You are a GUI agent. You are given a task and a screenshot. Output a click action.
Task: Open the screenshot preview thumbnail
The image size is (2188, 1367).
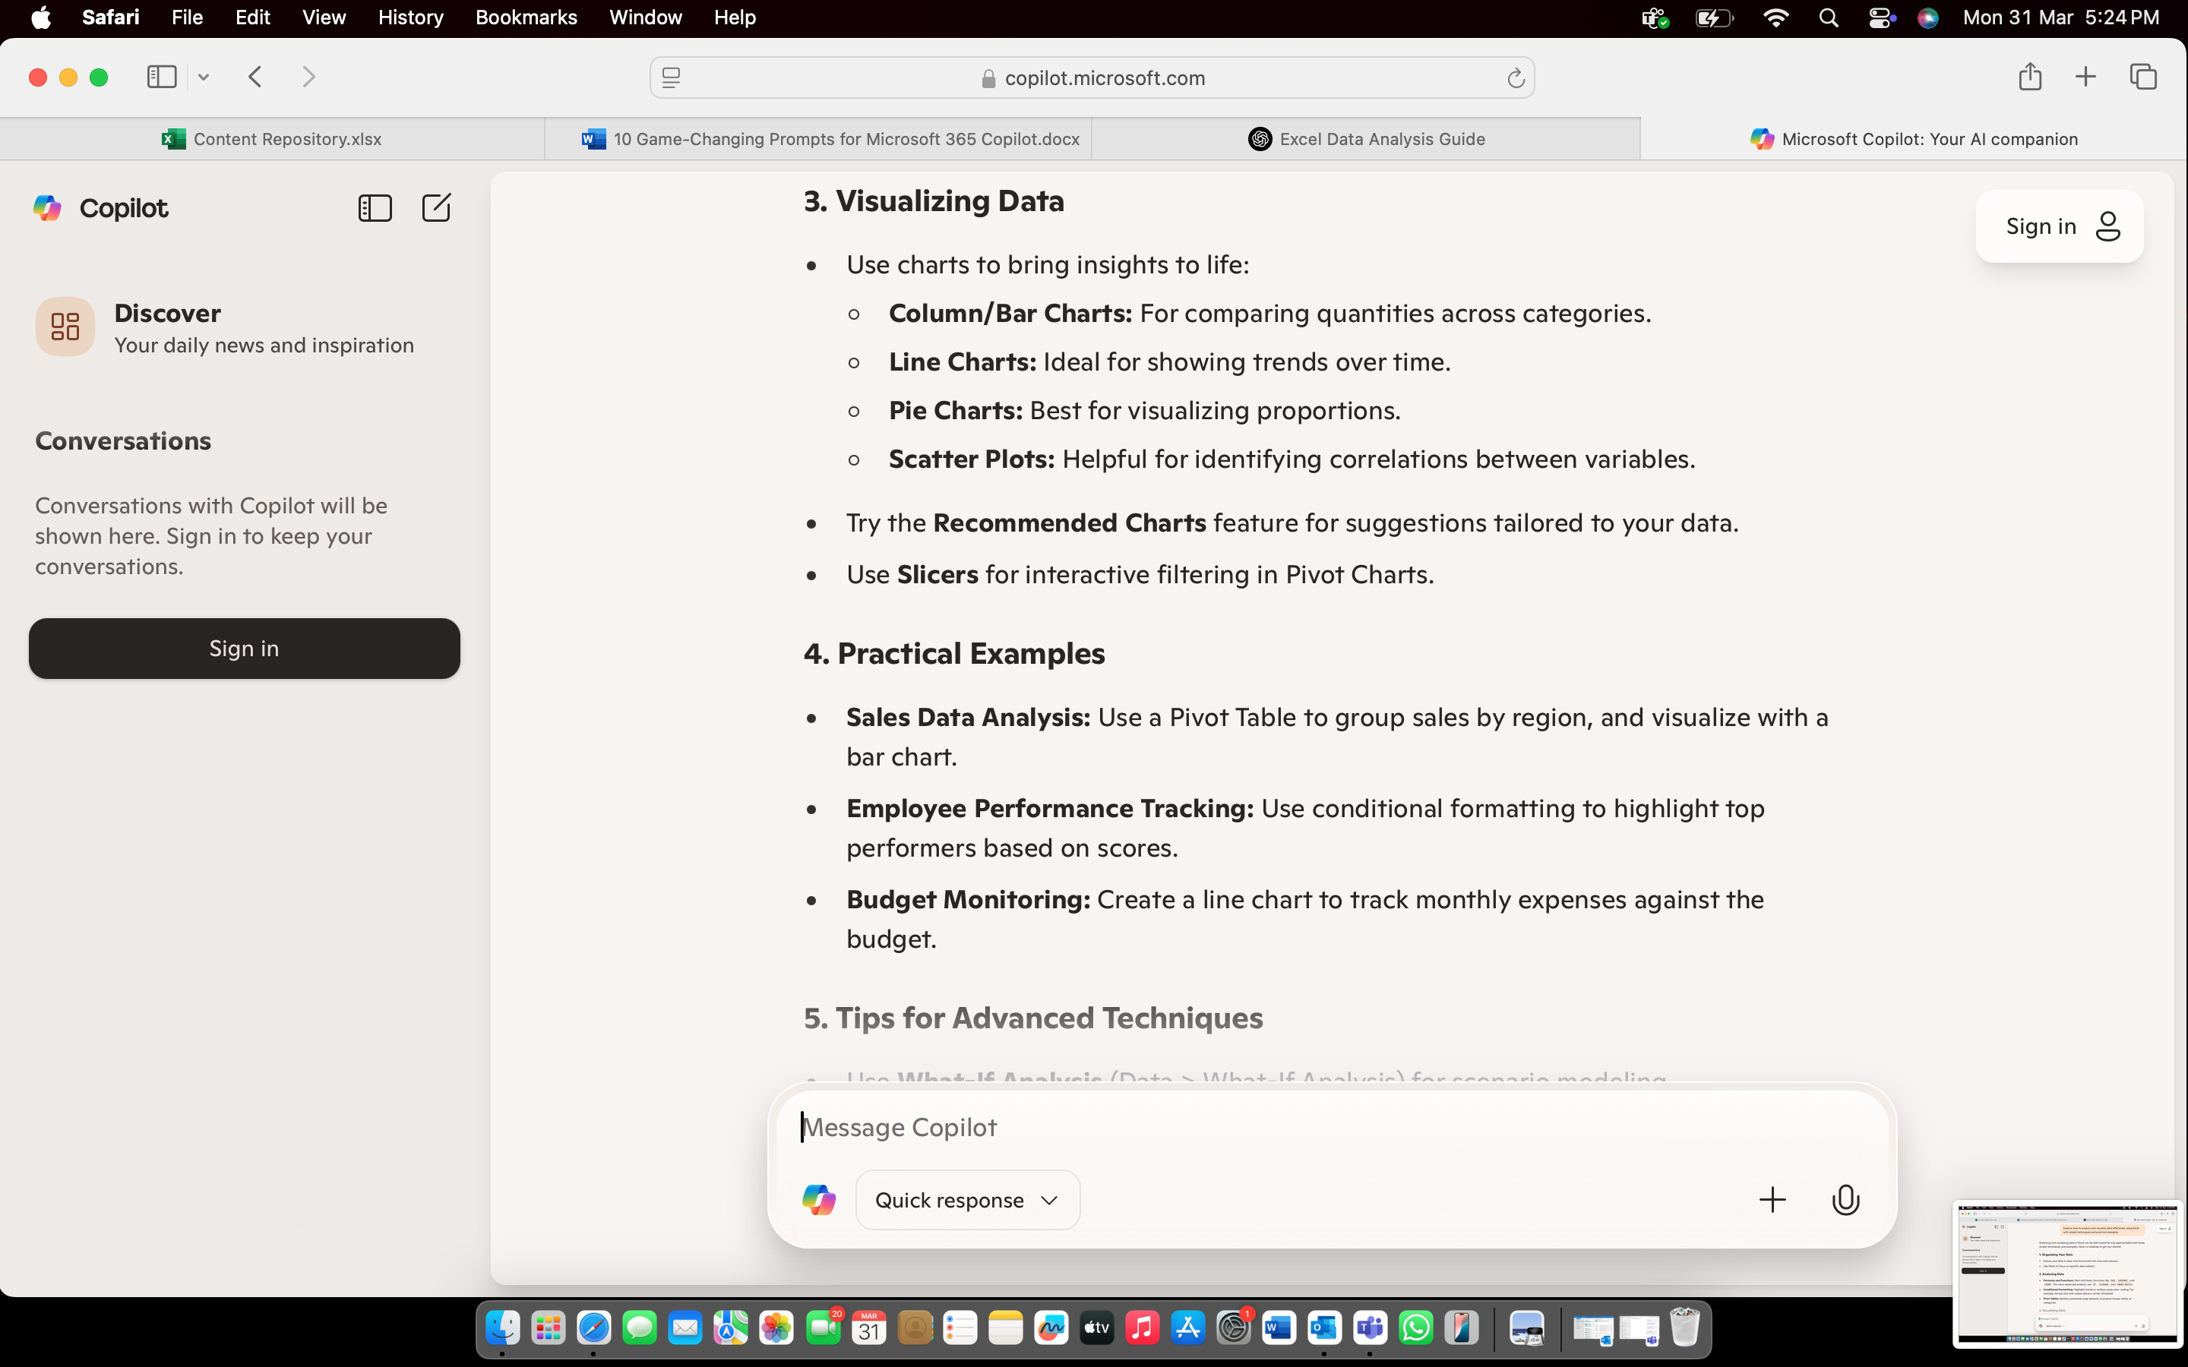pos(2067,1274)
